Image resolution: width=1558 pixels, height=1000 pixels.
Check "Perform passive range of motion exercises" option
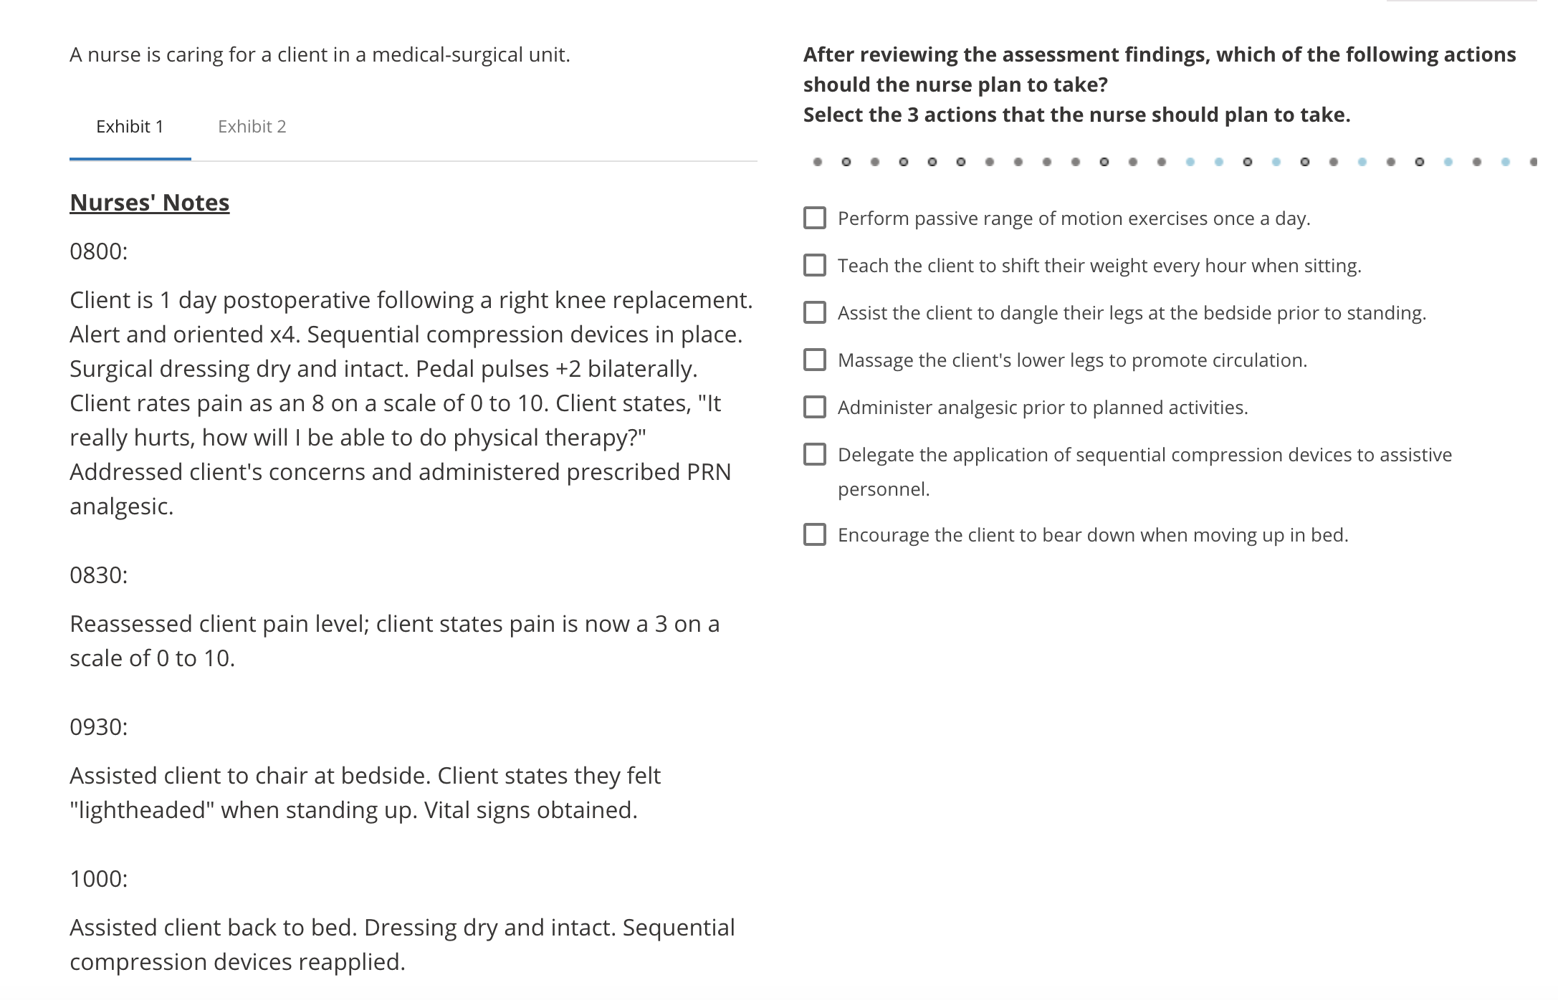pos(815,218)
